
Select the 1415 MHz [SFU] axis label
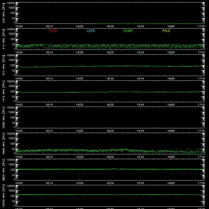pos(3,91)
